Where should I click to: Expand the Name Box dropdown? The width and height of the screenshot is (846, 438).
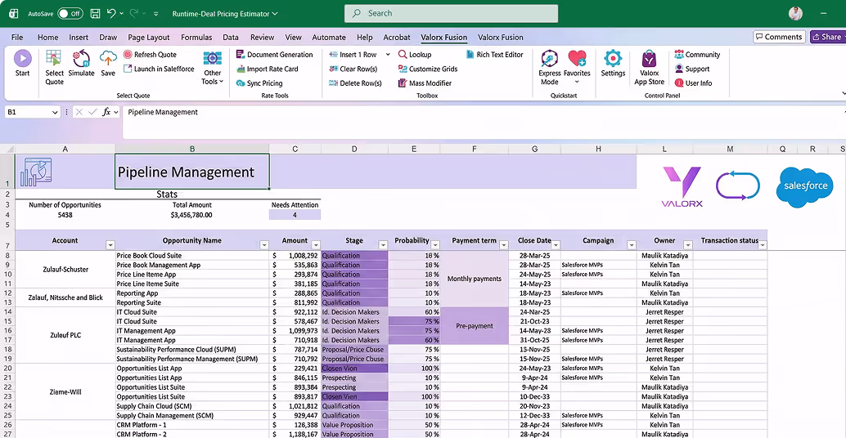[55, 112]
